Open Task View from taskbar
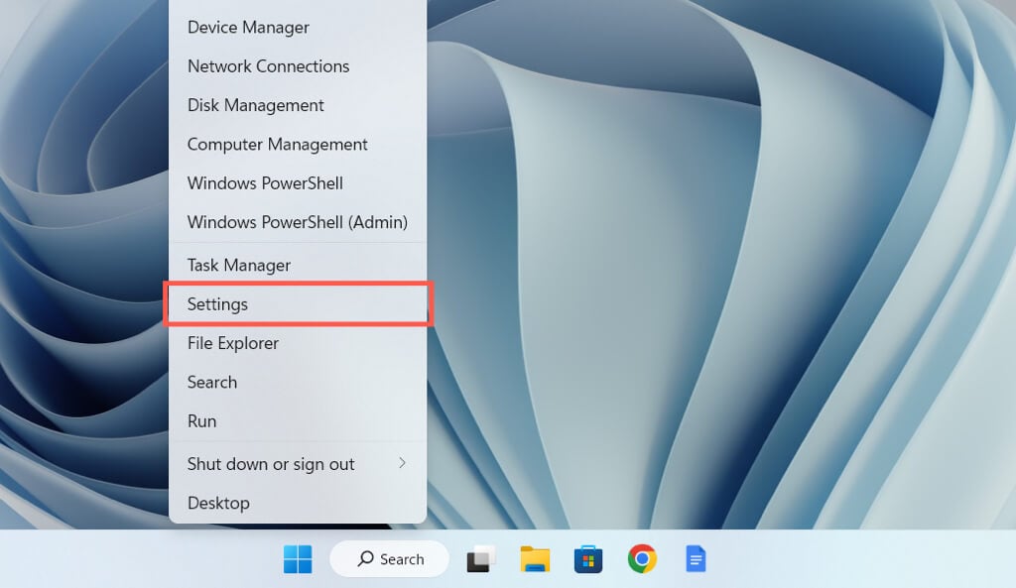The image size is (1016, 588). coord(481,559)
